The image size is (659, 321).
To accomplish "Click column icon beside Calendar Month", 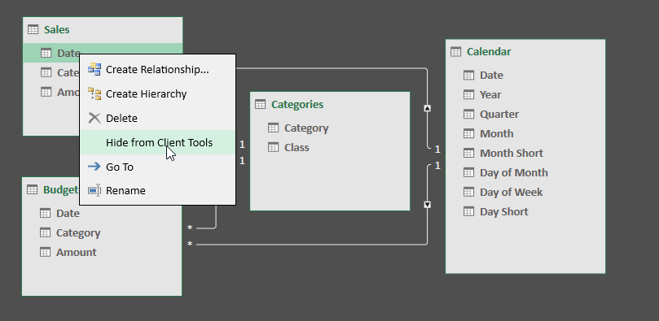I will pos(468,133).
